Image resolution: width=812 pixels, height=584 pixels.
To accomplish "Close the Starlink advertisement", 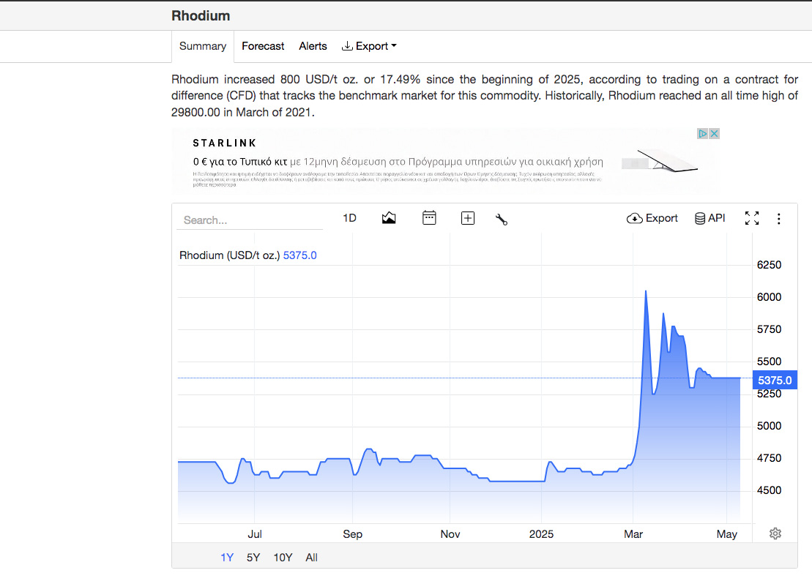I will 714,134.
